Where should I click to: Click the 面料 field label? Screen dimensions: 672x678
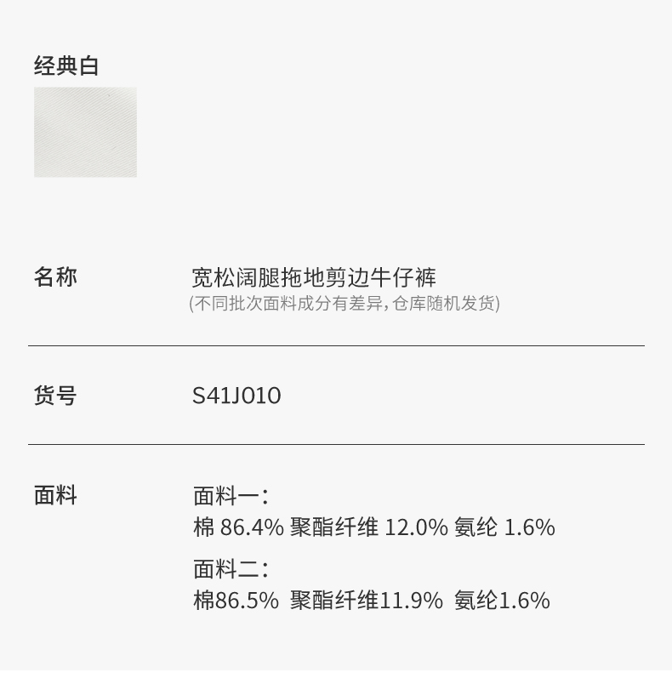[55, 495]
